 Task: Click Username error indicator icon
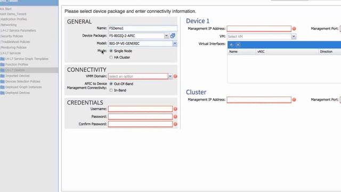click(x=175, y=109)
